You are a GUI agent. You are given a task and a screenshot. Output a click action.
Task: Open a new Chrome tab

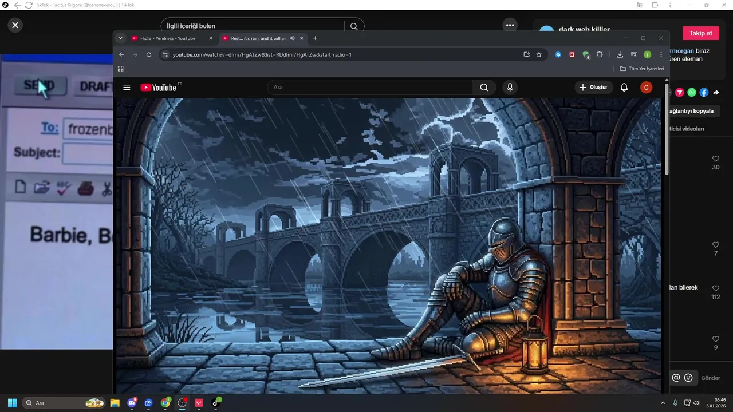(x=315, y=38)
